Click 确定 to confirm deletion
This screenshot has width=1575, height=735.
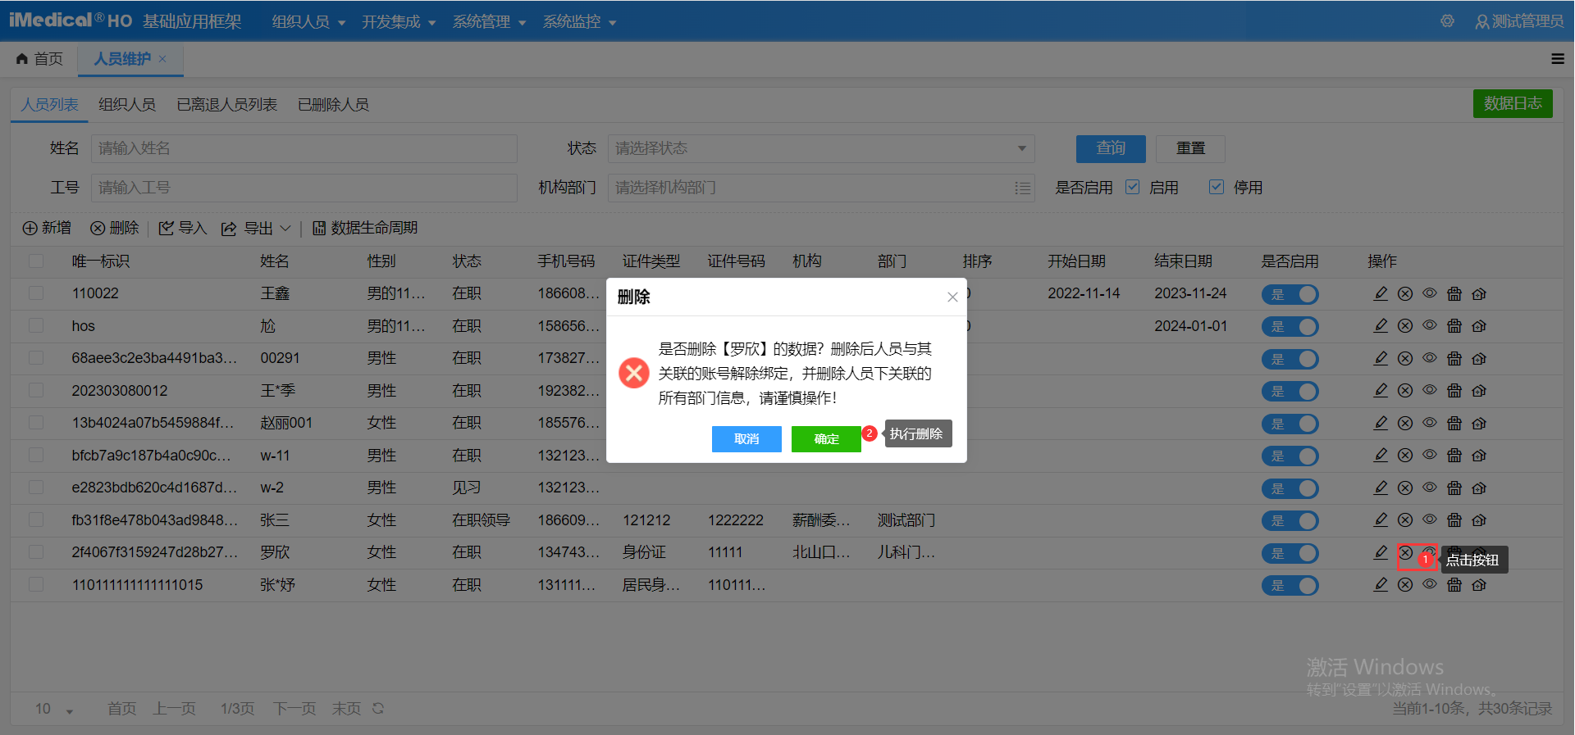(x=826, y=439)
